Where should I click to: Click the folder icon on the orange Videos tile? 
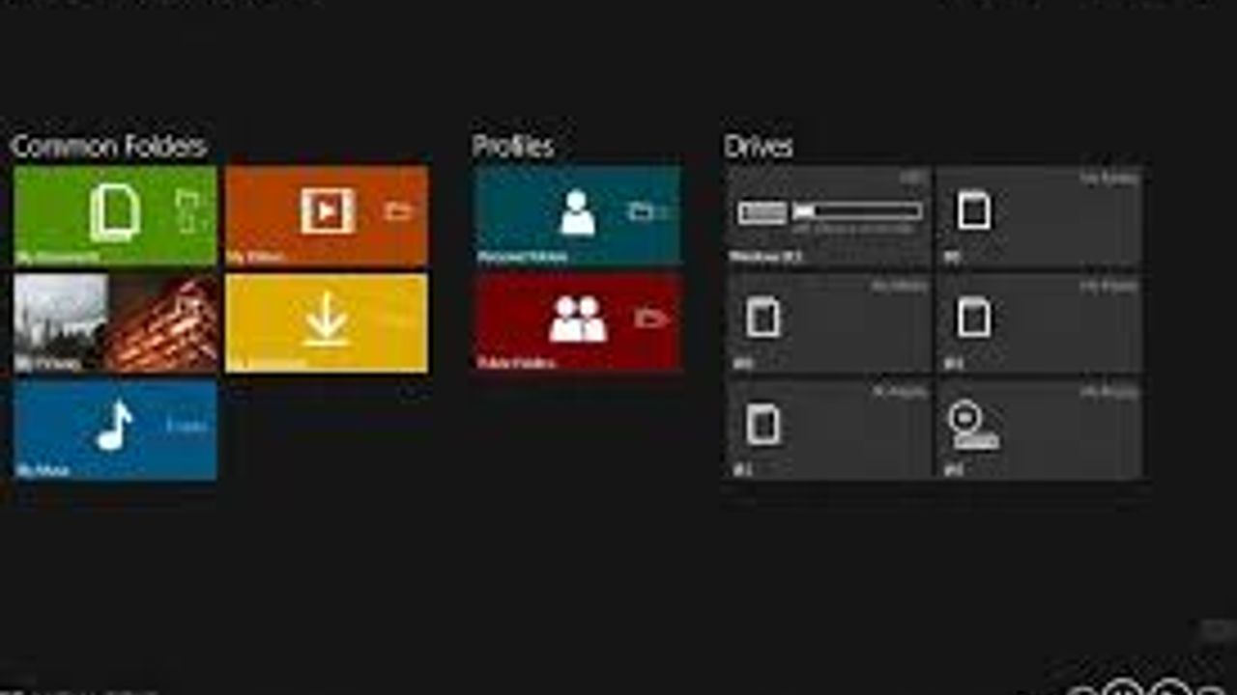click(x=398, y=210)
